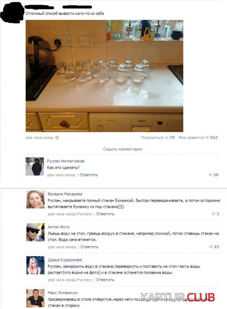Reply to Руслан's comment via Ответить
Viewport: 227px width, 309px height.
tap(89, 175)
